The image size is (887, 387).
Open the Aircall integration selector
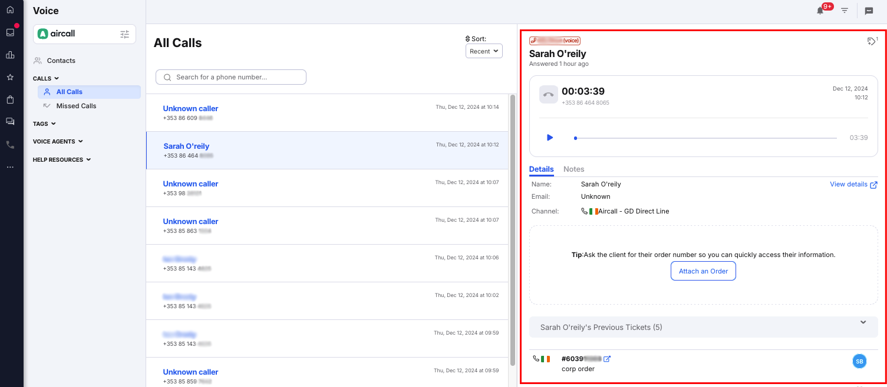point(84,34)
